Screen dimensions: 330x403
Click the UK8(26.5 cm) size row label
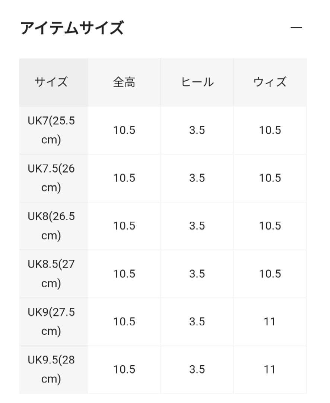pyautogui.click(x=52, y=226)
